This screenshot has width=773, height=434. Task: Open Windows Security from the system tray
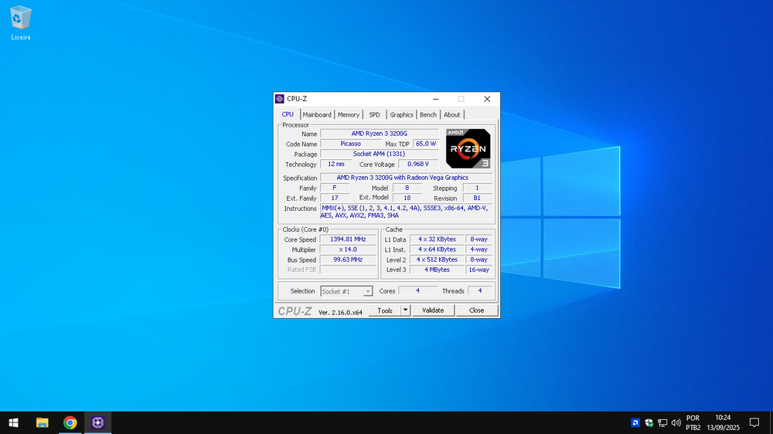(649, 422)
